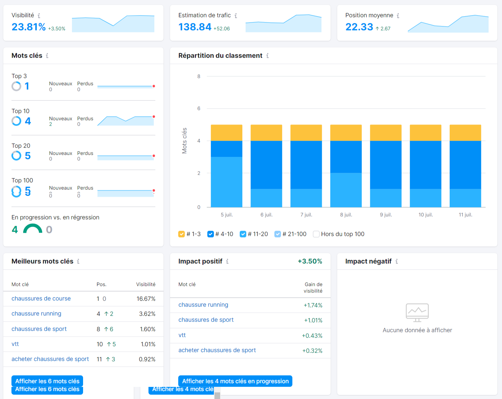Click the Top 3 trend sparkline
502x399 pixels.
click(x=126, y=86)
